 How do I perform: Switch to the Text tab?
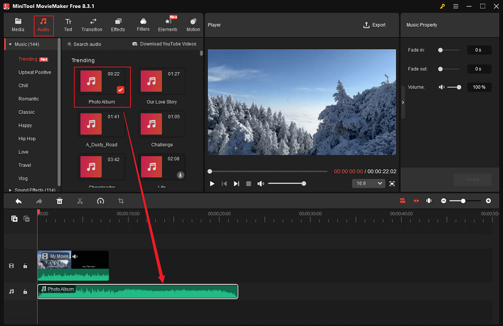pyautogui.click(x=68, y=24)
